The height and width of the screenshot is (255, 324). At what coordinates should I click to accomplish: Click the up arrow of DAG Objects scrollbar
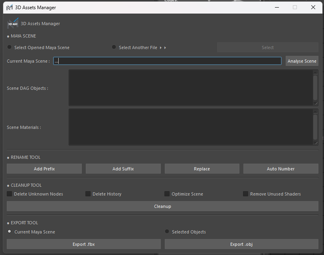[315, 72]
